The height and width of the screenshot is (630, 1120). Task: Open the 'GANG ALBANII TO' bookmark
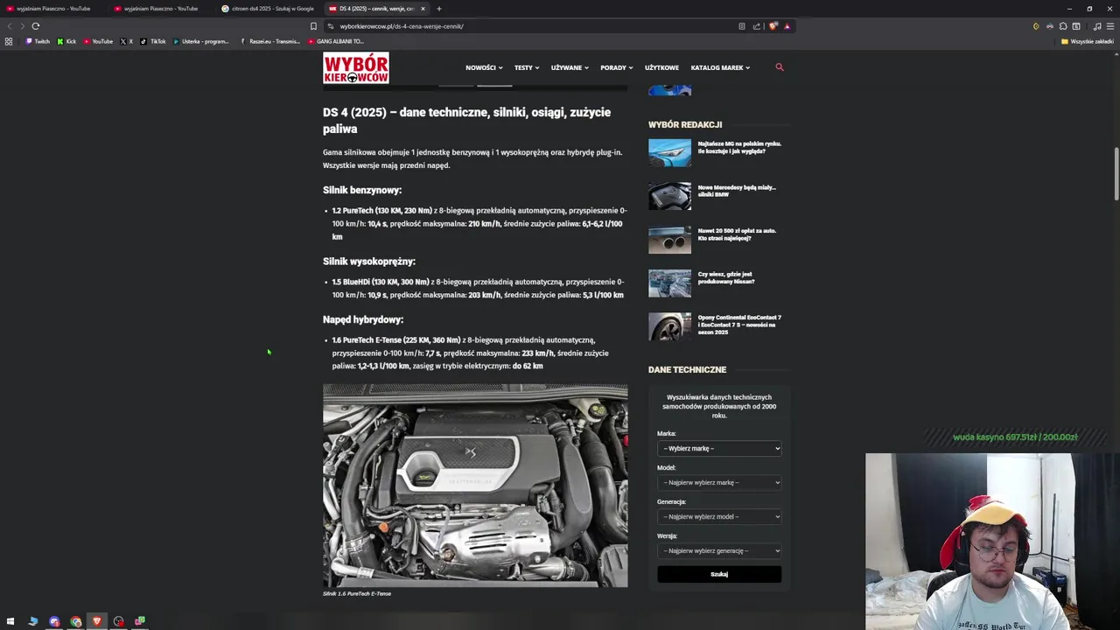[x=335, y=41]
